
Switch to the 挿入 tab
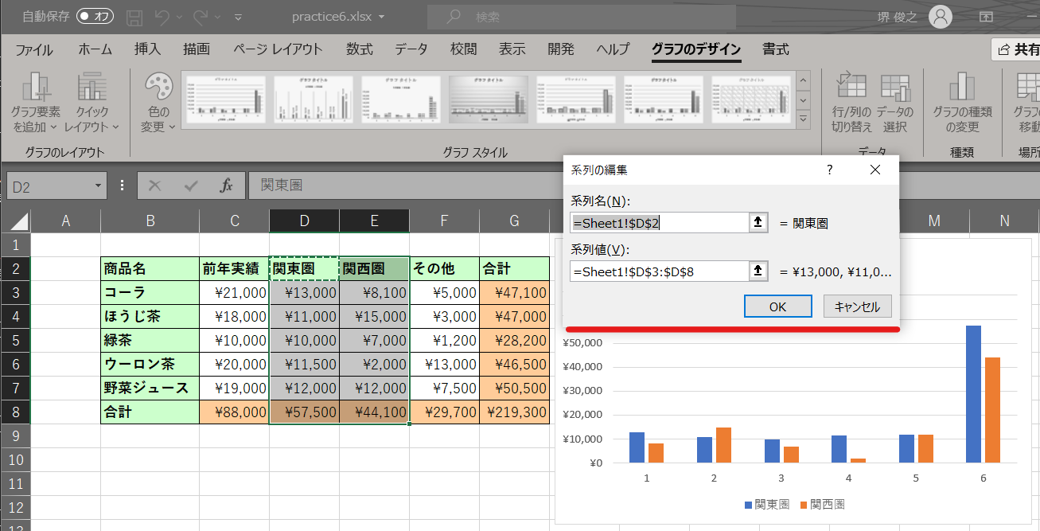pyautogui.click(x=147, y=49)
